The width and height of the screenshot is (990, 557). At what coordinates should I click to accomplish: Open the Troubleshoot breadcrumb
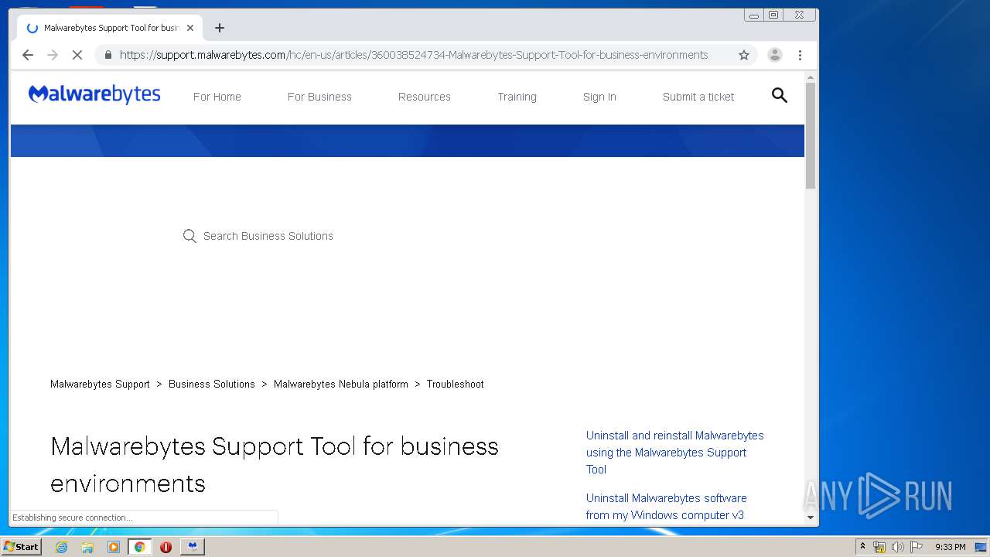[456, 384]
